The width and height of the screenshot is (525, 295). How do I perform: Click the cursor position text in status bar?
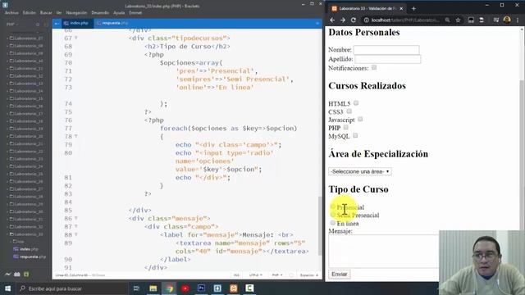click(71, 275)
